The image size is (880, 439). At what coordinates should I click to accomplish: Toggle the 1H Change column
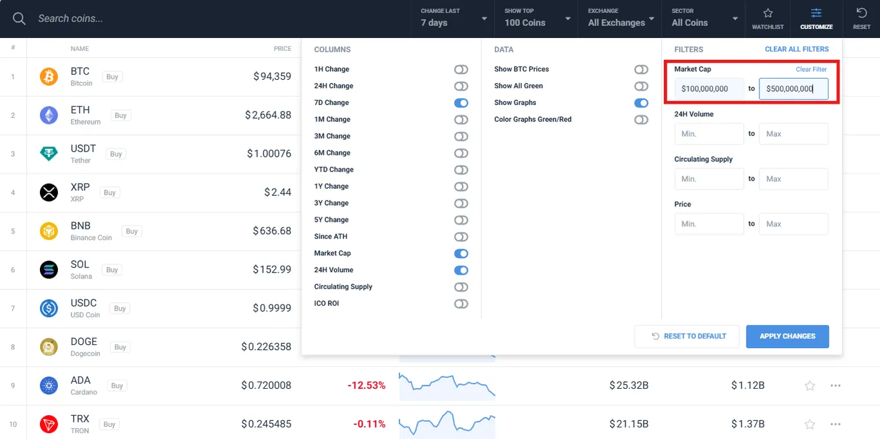461,69
